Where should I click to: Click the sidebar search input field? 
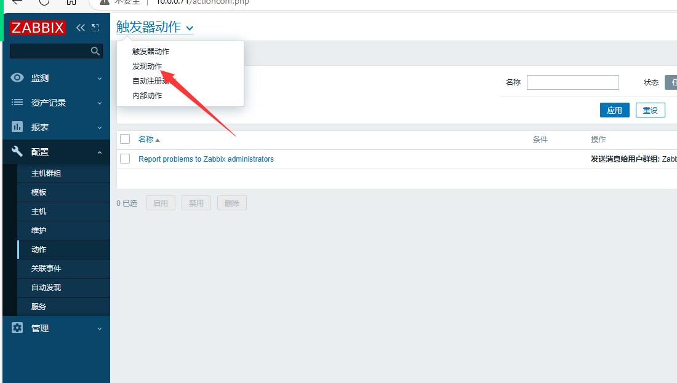pyautogui.click(x=56, y=51)
